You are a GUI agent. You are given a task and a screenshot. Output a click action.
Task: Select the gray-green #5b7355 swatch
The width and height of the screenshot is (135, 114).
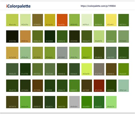pyautogui.click(x=111, y=53)
